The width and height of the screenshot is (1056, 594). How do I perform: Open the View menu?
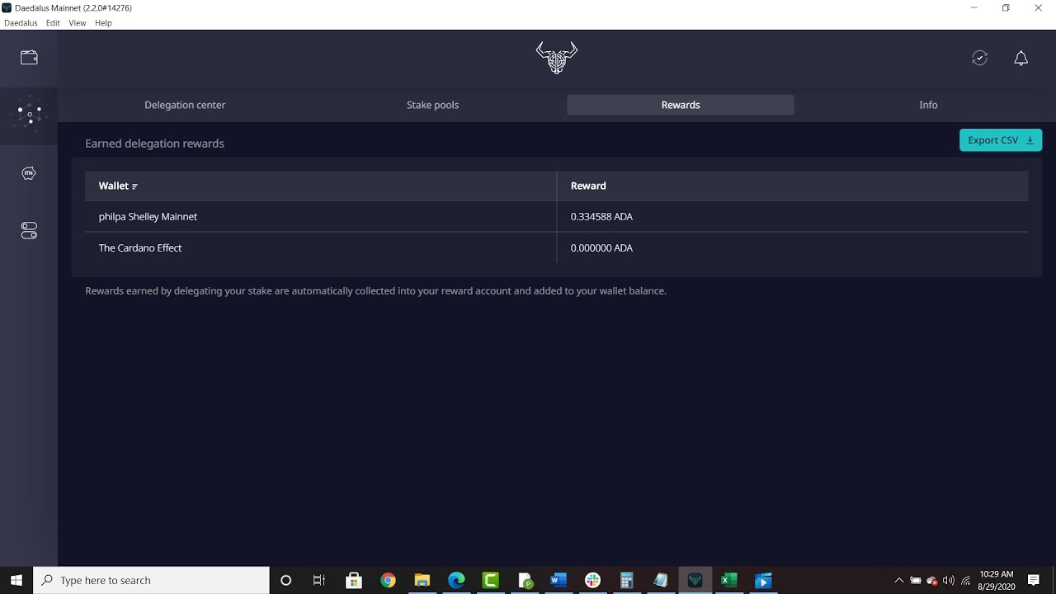[78, 23]
